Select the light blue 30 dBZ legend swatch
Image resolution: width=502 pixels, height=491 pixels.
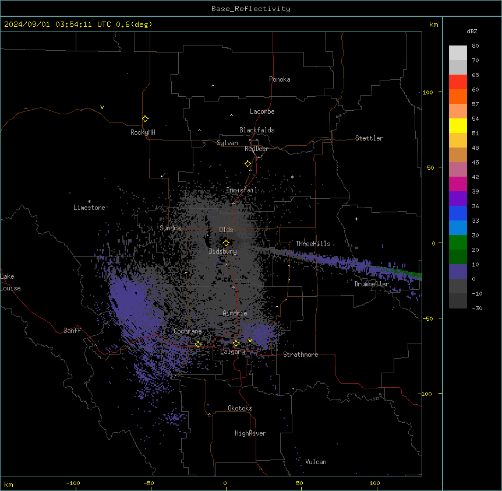pyautogui.click(x=458, y=228)
